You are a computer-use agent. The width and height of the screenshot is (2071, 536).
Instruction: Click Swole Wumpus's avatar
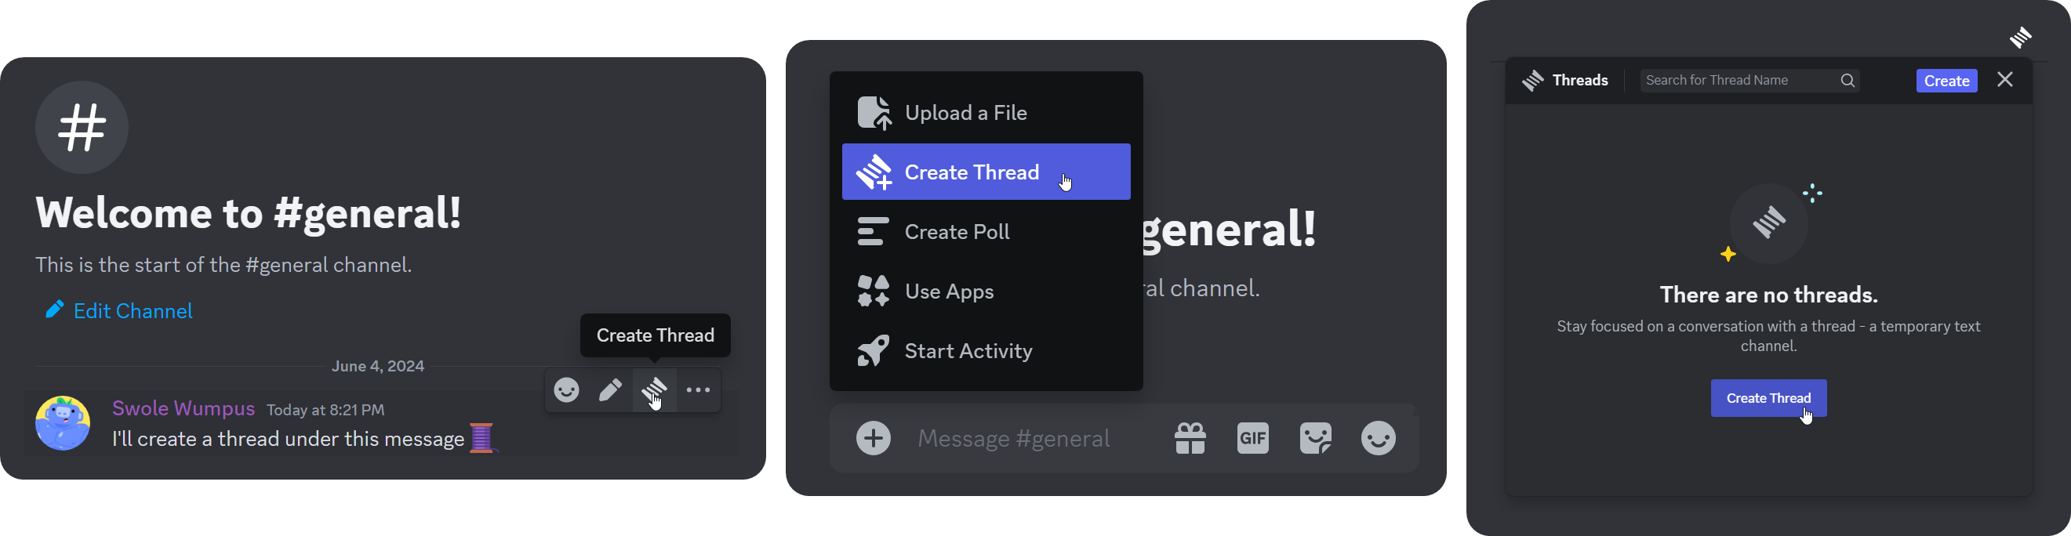[63, 422]
